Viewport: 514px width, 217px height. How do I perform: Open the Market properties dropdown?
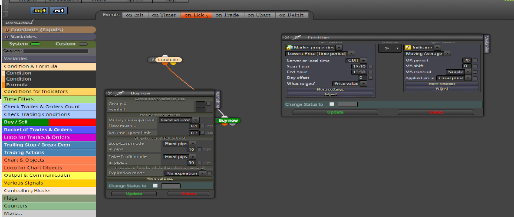coord(339,48)
